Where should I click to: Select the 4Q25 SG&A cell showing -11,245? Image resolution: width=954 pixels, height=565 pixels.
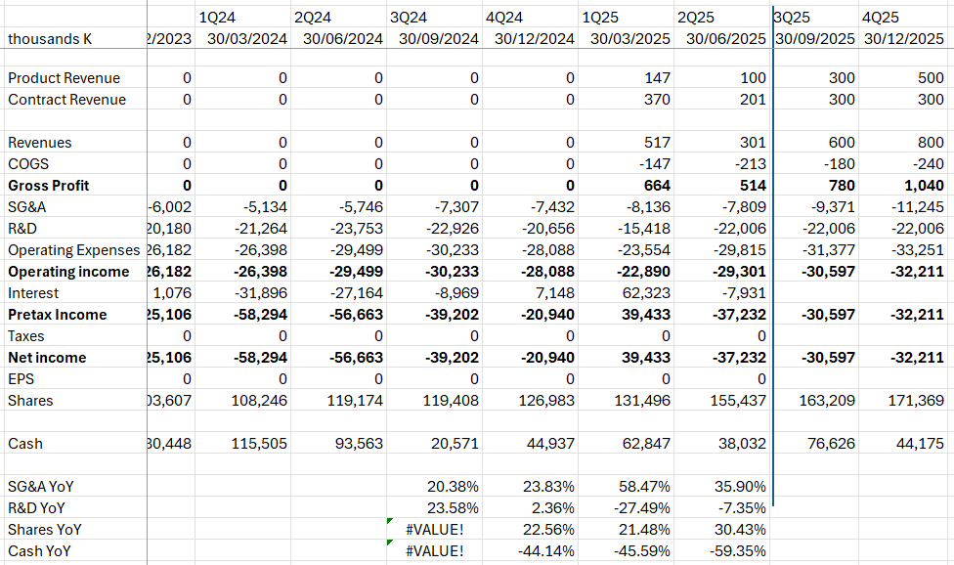point(917,207)
